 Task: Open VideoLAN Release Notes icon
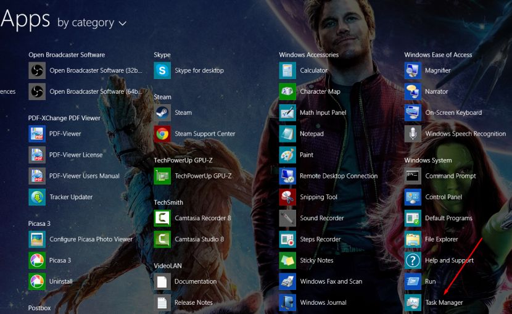pyautogui.click(x=162, y=302)
